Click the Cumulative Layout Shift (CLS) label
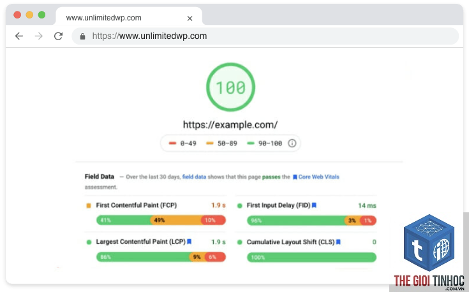This screenshot has height=292, width=469. click(291, 242)
